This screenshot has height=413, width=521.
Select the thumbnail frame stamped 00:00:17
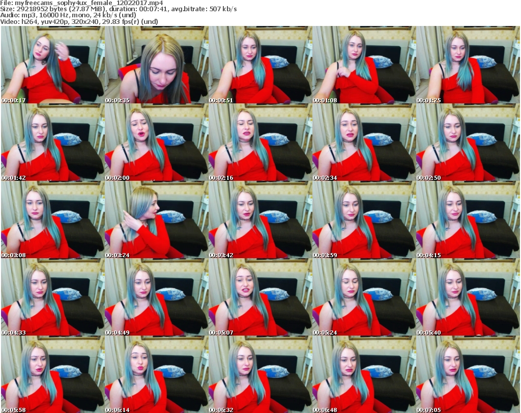(52, 65)
